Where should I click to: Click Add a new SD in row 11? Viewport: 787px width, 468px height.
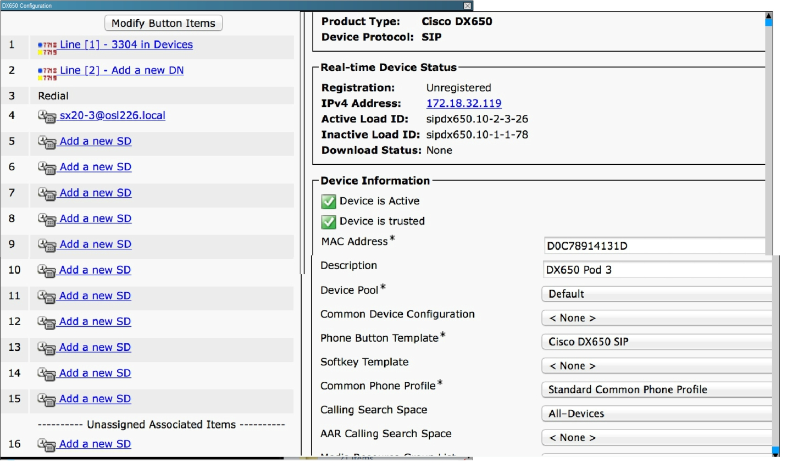[95, 296]
